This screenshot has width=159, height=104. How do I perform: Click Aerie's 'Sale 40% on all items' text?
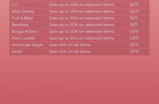coord(70,52)
